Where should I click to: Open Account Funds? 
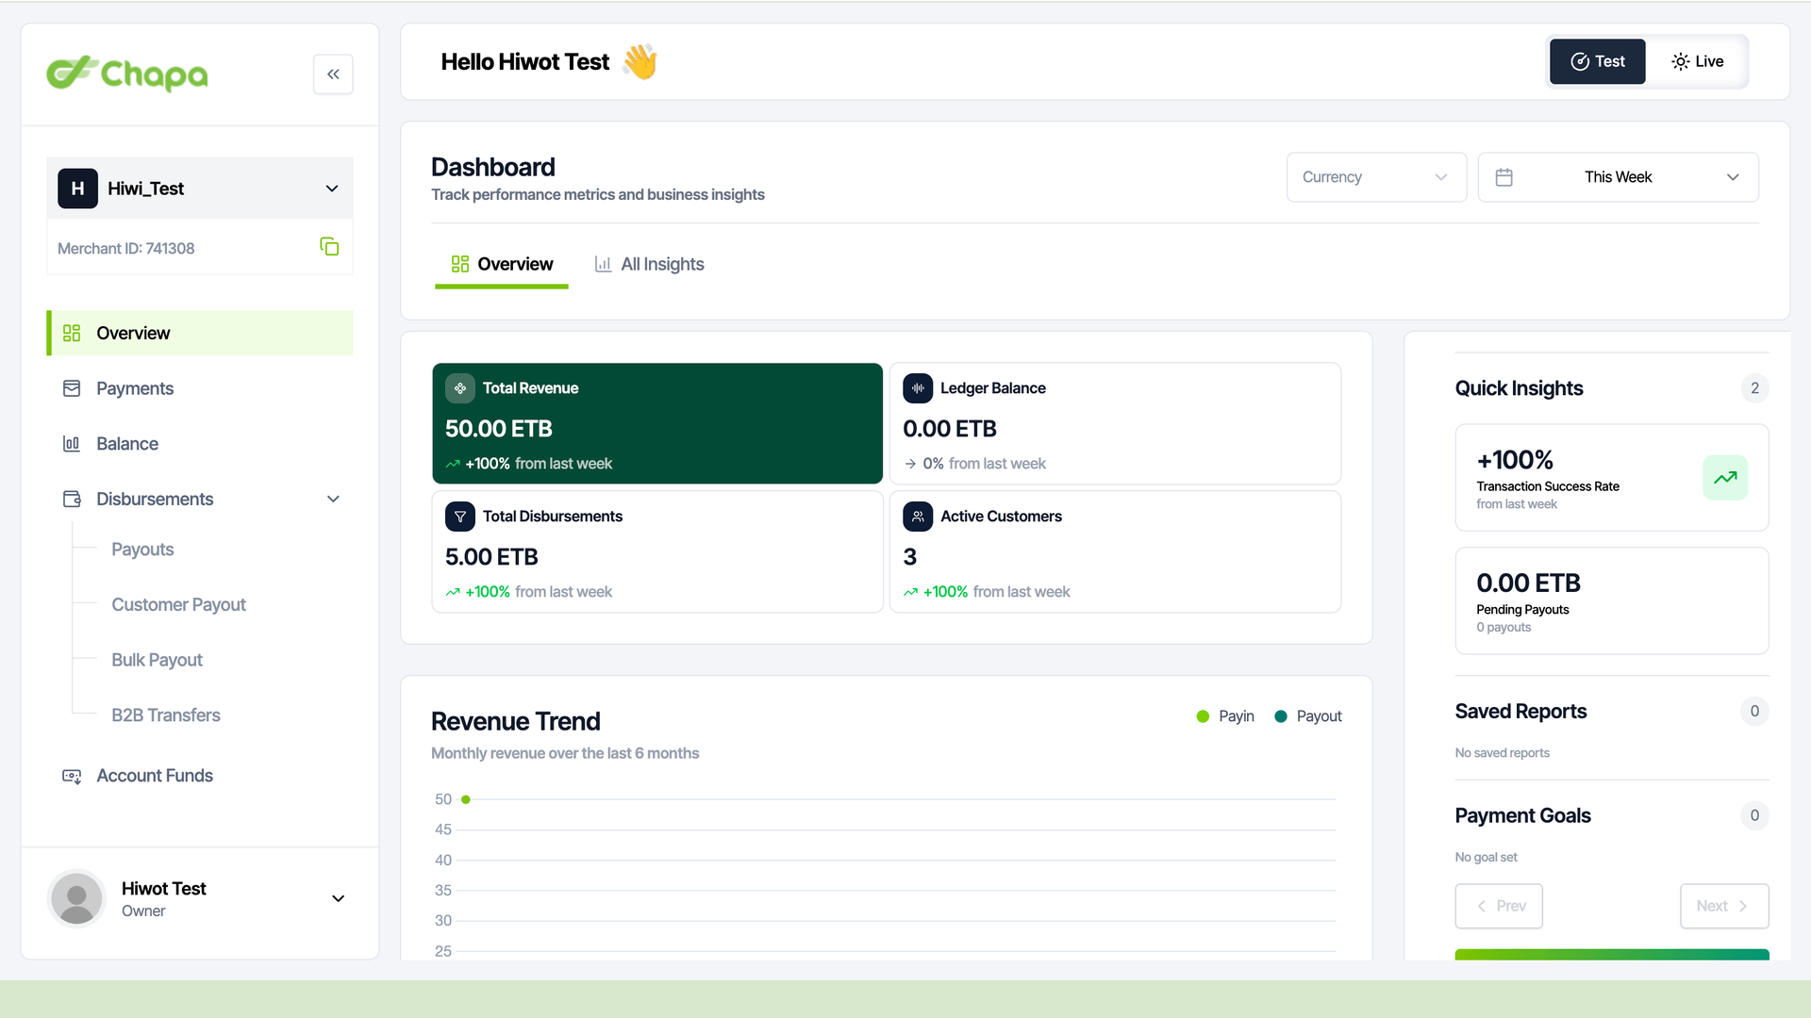click(x=200, y=776)
